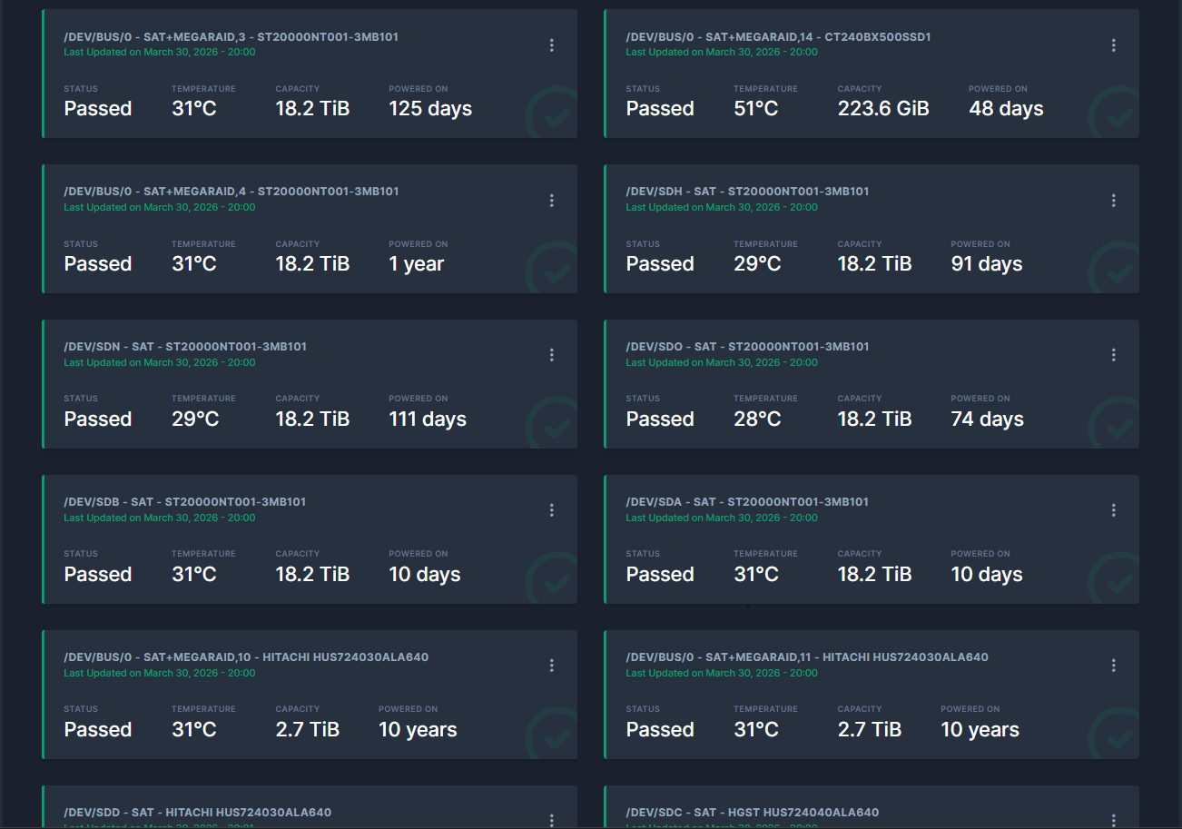Show more actions for /dev/sdb drive
The width and height of the screenshot is (1182, 829).
pyautogui.click(x=551, y=510)
